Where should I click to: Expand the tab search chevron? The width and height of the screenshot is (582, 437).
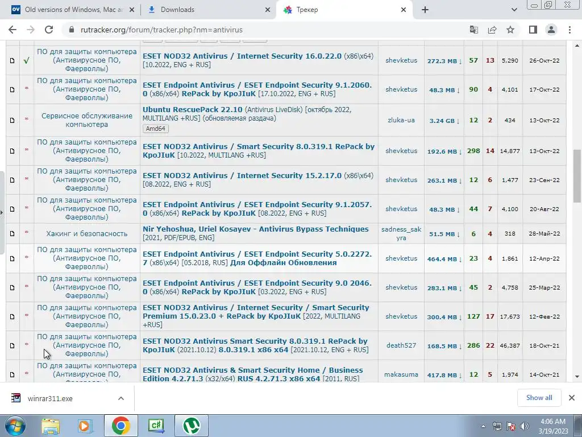coord(514,10)
